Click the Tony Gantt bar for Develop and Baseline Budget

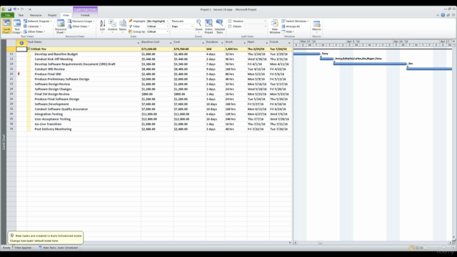(x=306, y=54)
